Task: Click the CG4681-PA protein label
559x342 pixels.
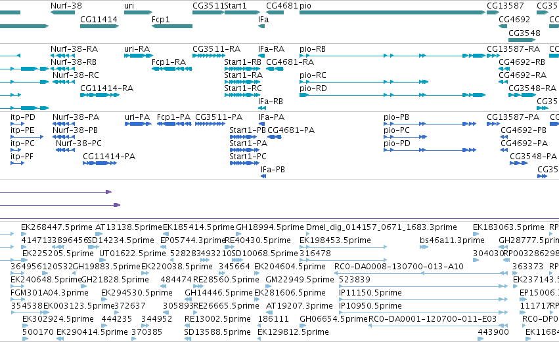Action: (x=291, y=130)
